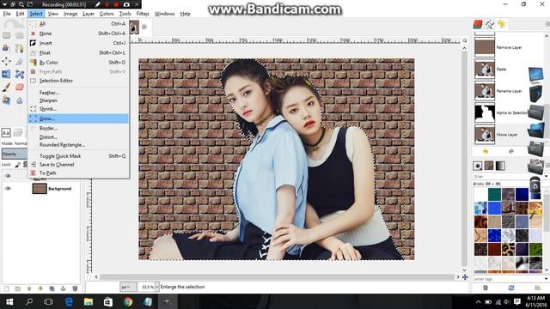This screenshot has height=309, width=550.
Task: Delete layer using trash icon
Action: 75,288
